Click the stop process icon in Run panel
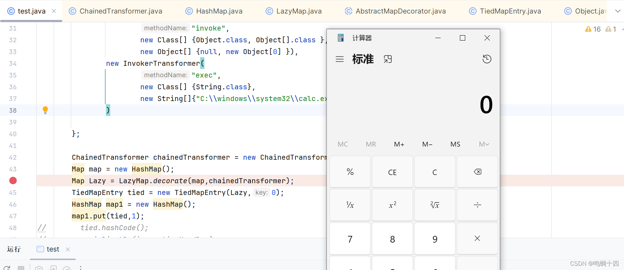Image resolution: width=624 pixels, height=270 pixels. pos(21,268)
